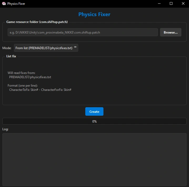Close the Physics Fixer window
Screen dimensions: 189x187
(x=183, y=4)
